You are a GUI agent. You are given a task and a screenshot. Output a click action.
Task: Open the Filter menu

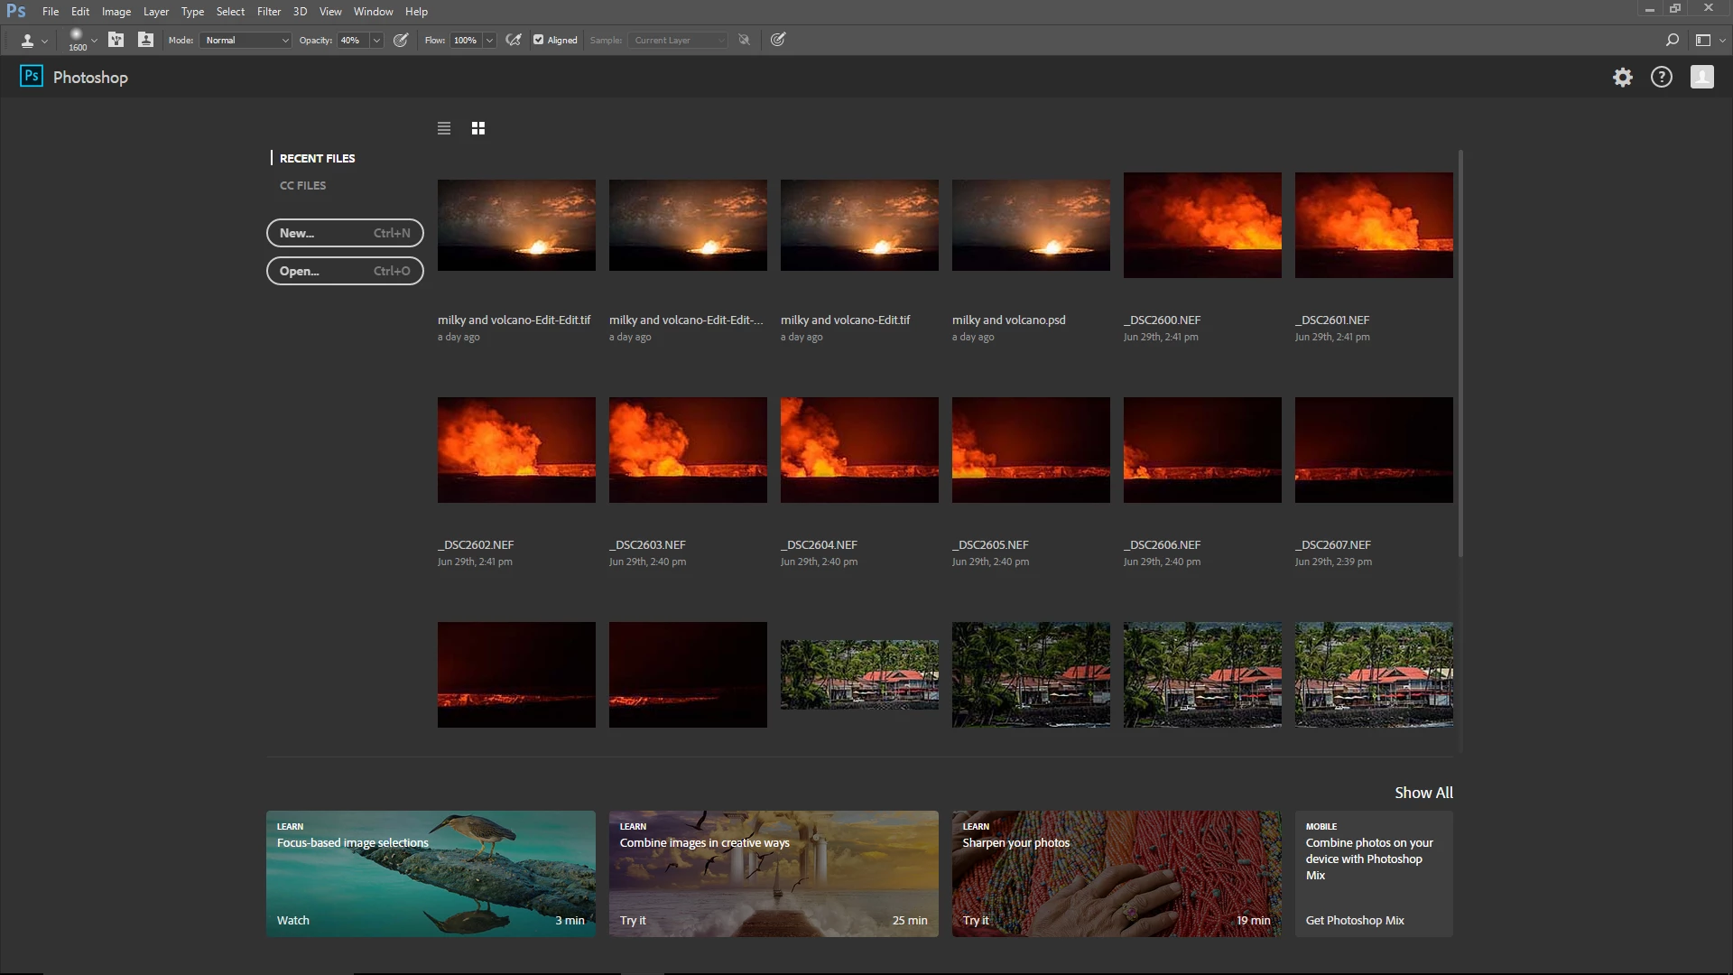269,12
